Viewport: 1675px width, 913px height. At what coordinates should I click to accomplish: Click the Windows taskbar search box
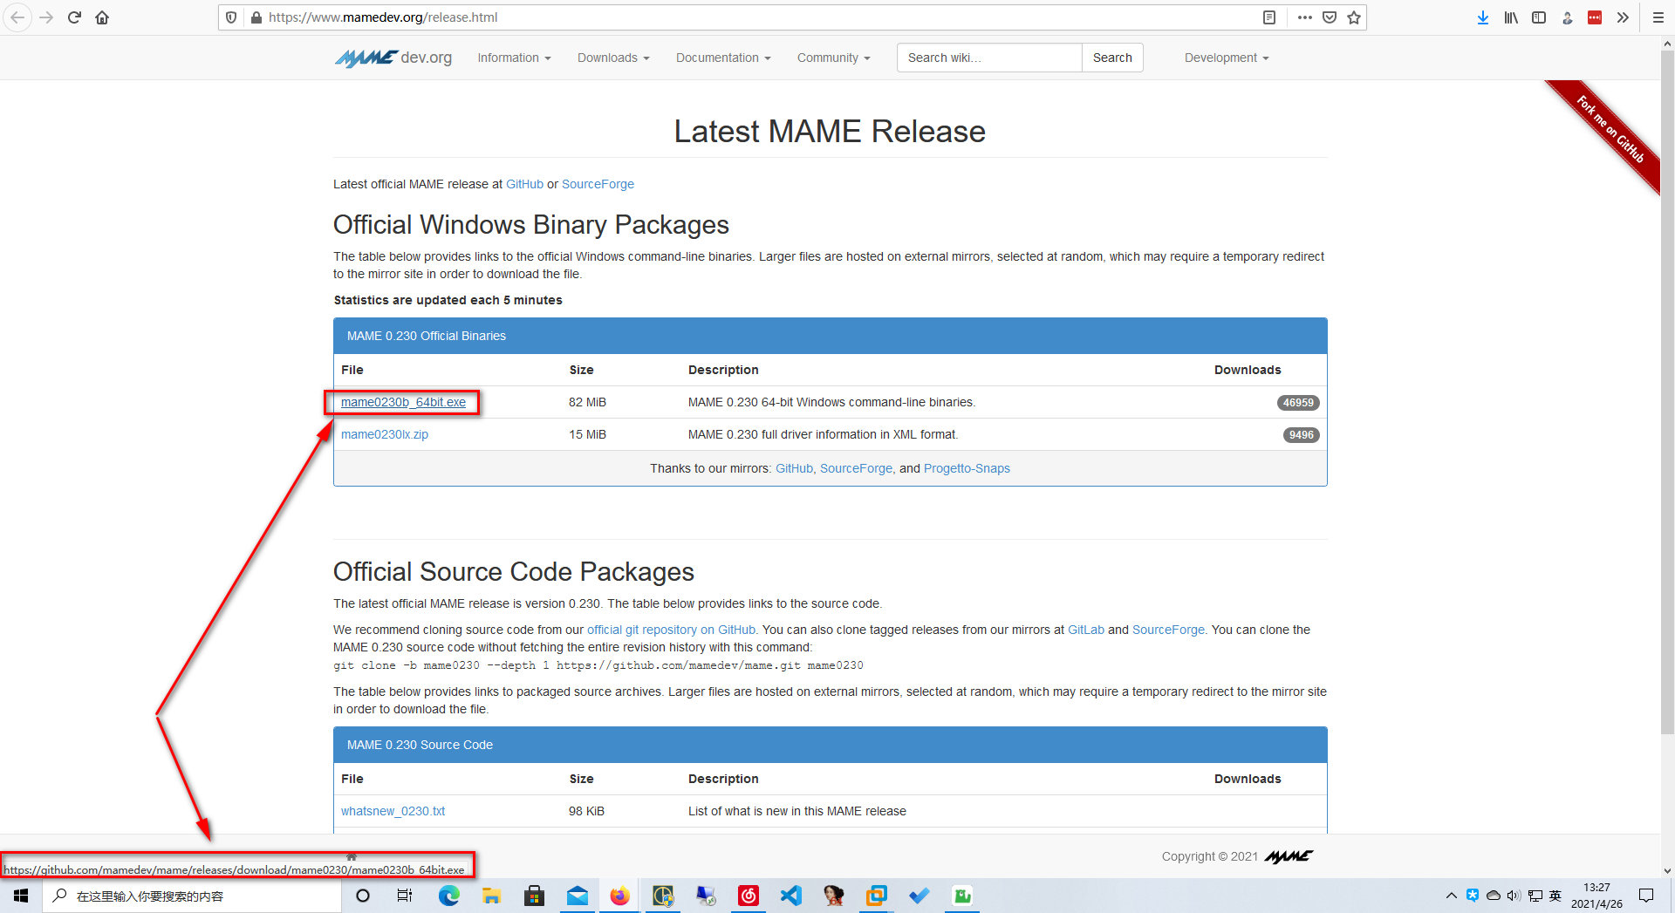coord(191,896)
